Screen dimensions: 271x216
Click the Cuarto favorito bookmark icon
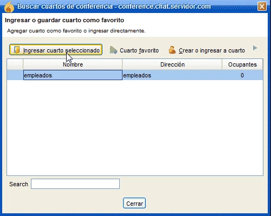pos(113,50)
